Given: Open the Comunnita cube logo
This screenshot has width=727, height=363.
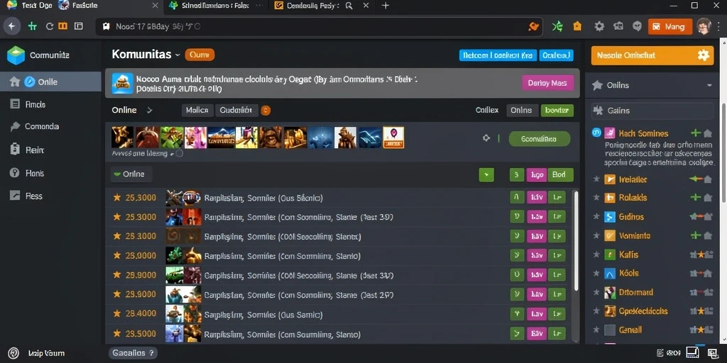Looking at the screenshot, I should 16,55.
